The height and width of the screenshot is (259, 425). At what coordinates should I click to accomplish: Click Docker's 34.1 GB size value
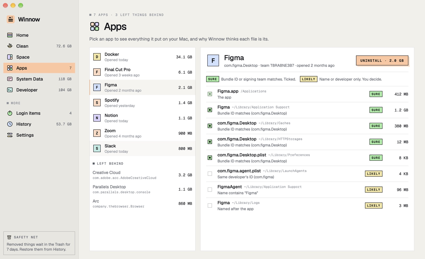pyautogui.click(x=184, y=57)
